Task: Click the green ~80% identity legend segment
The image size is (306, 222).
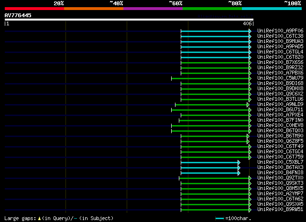Action: point(212,9)
